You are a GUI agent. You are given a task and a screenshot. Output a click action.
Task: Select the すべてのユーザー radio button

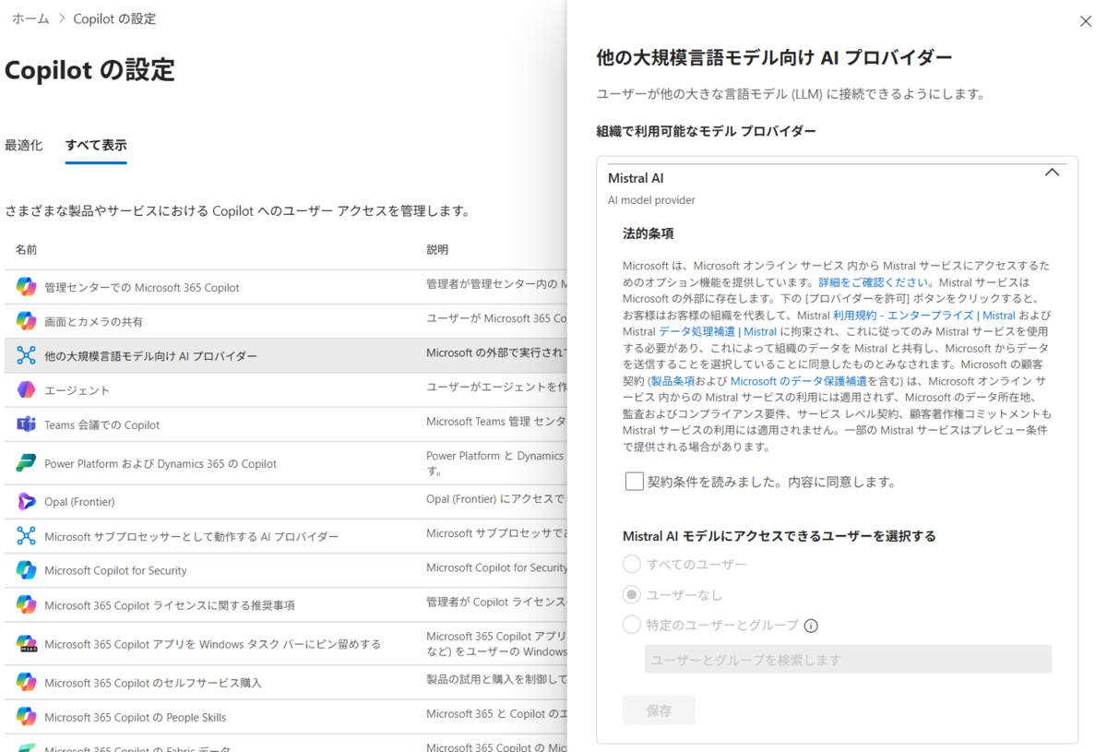(x=632, y=564)
